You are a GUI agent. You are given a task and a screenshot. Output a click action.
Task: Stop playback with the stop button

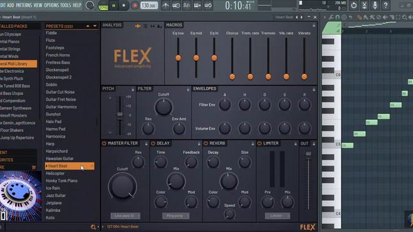124,6
